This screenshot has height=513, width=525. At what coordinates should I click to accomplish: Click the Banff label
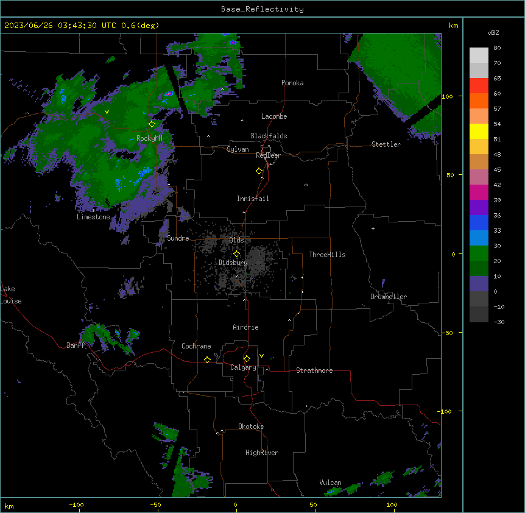(x=76, y=345)
